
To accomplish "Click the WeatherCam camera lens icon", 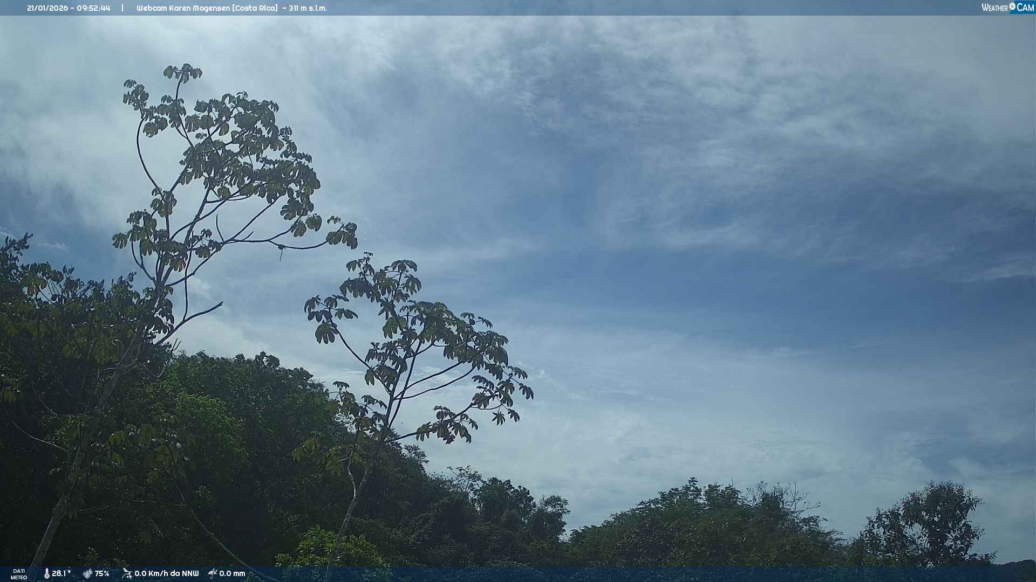I will point(1012,6).
